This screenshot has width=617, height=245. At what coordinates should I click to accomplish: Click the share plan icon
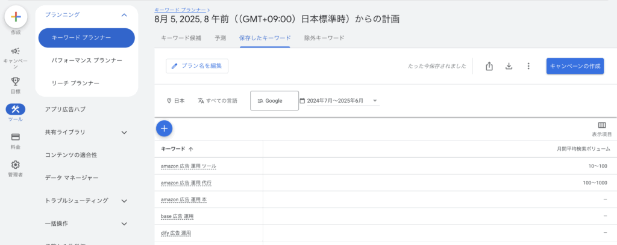click(489, 66)
